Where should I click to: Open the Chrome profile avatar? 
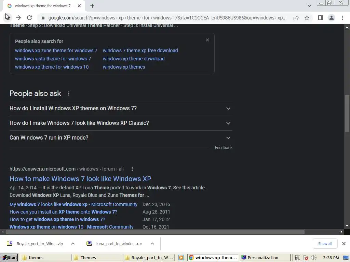(x=332, y=18)
